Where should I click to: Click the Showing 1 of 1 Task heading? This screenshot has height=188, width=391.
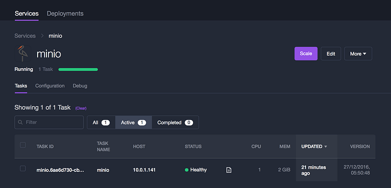(x=43, y=107)
